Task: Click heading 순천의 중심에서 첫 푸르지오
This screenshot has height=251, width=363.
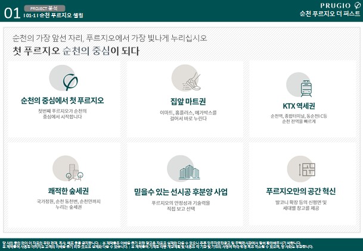Action: 62,101
